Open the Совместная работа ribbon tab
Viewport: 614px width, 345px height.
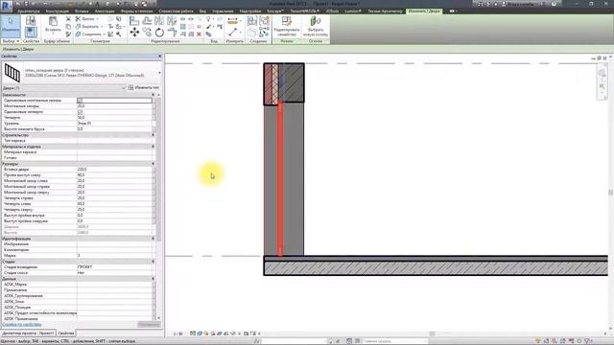(176, 11)
